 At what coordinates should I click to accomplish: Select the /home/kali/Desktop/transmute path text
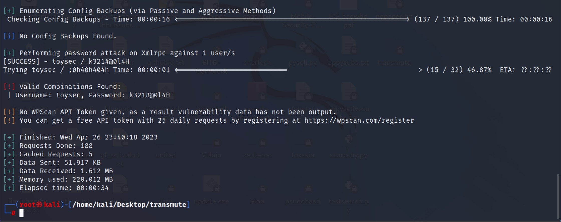click(129, 205)
